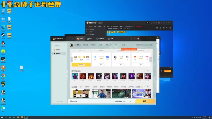Click 观看直播 button on GEN vs RNG
The height and width of the screenshot is (119, 212).
81,65
